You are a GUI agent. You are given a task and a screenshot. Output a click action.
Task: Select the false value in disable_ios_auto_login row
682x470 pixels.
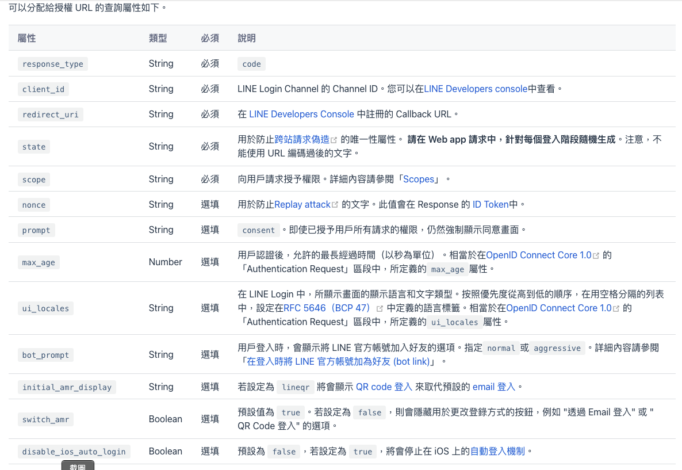(284, 452)
